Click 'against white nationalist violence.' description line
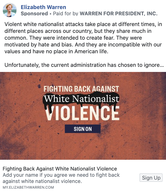Viewport: 166px width, 196px height. [42, 181]
